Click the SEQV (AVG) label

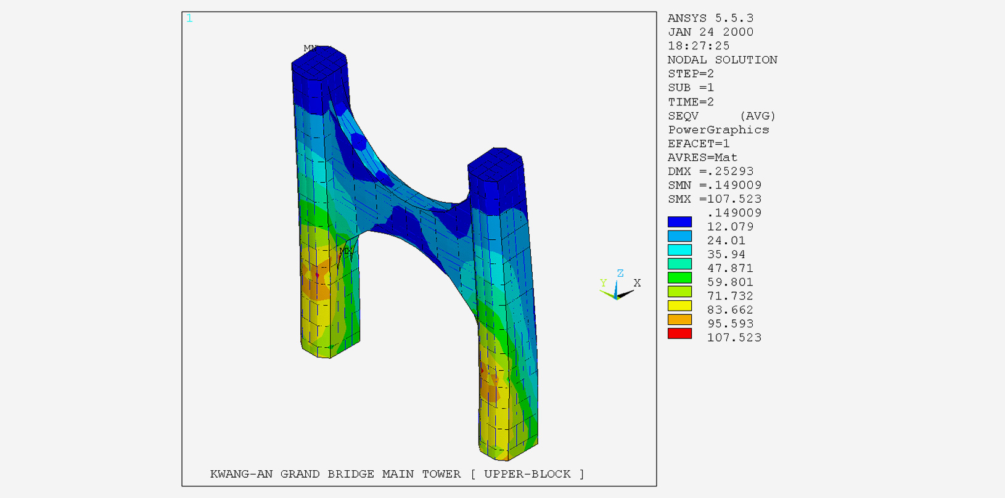(721, 116)
